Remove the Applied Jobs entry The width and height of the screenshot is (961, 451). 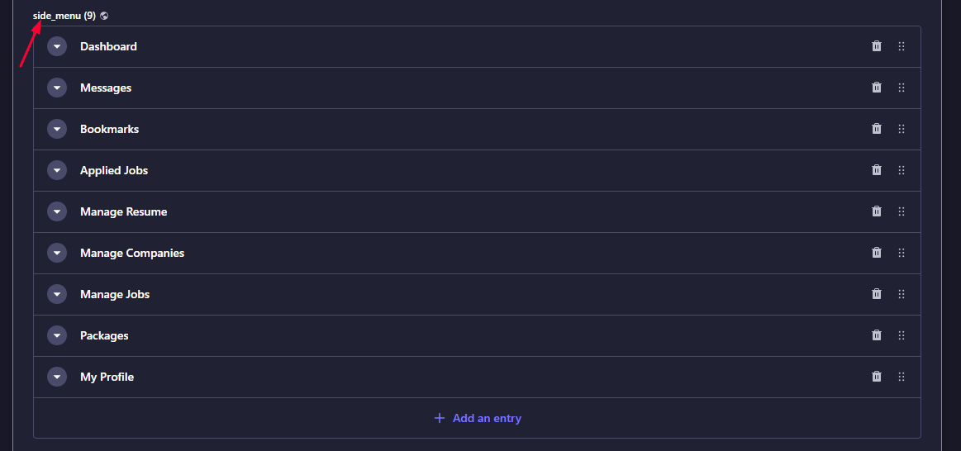tap(877, 169)
